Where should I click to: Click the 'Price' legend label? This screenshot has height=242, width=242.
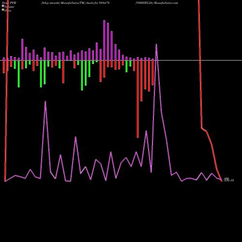coord(8,11)
